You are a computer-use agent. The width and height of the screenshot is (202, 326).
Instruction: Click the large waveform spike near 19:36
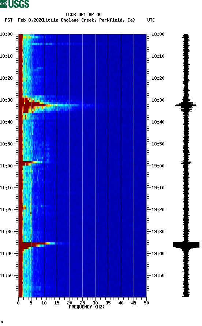click(186, 245)
